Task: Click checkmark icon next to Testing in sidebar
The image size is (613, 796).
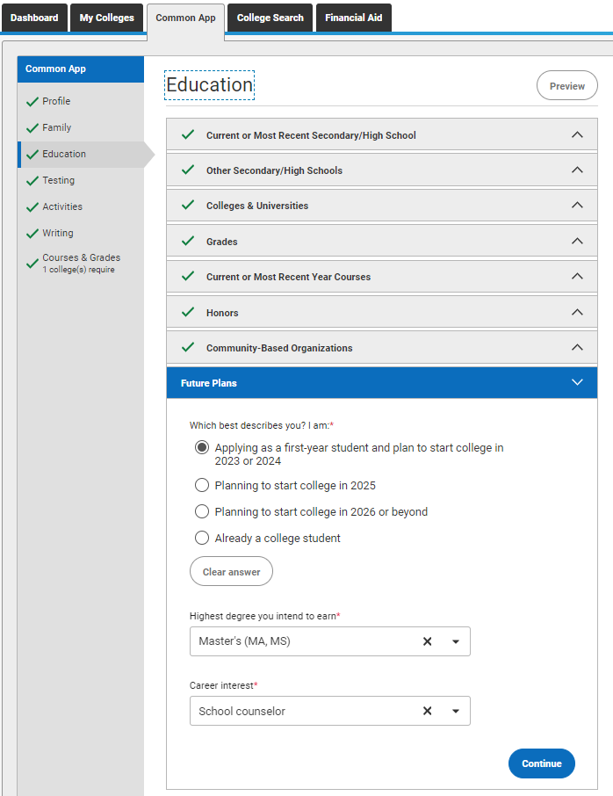Action: 32,181
